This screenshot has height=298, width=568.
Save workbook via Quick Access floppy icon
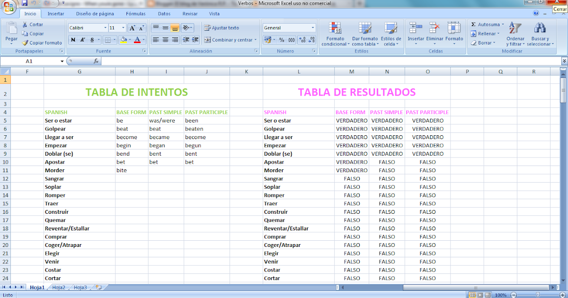(25, 3)
